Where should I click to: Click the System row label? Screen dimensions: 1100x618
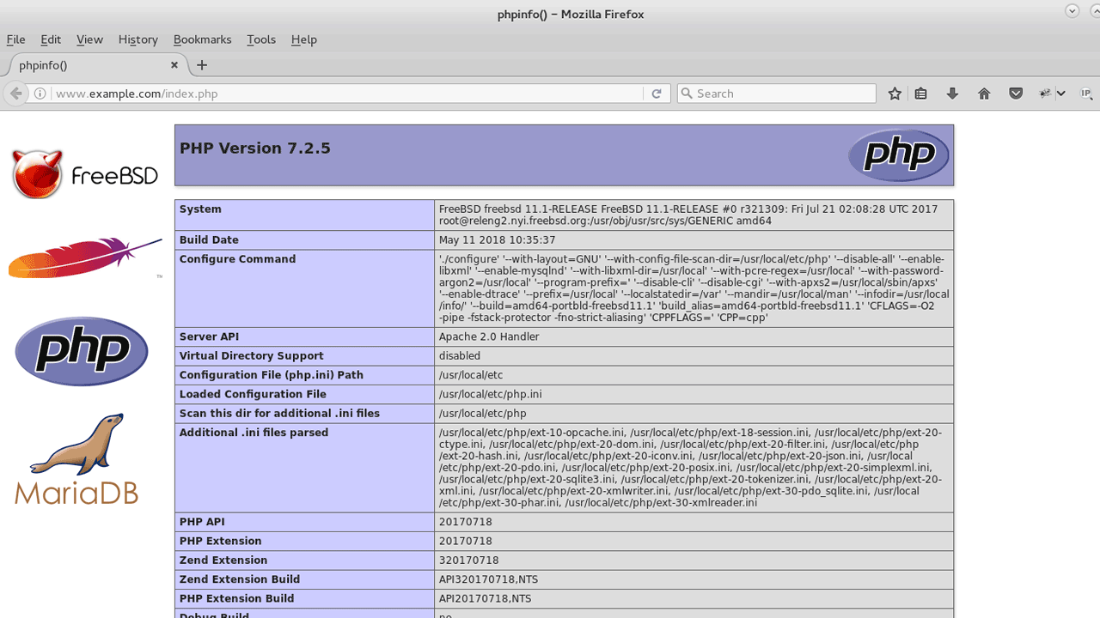pyautogui.click(x=200, y=209)
